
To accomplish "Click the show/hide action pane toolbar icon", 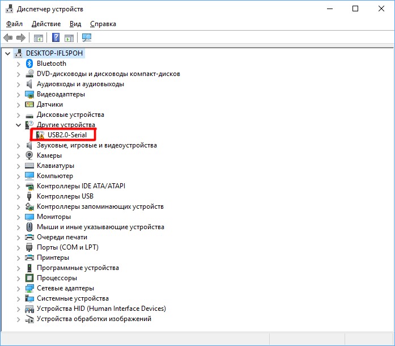I will coord(69,38).
